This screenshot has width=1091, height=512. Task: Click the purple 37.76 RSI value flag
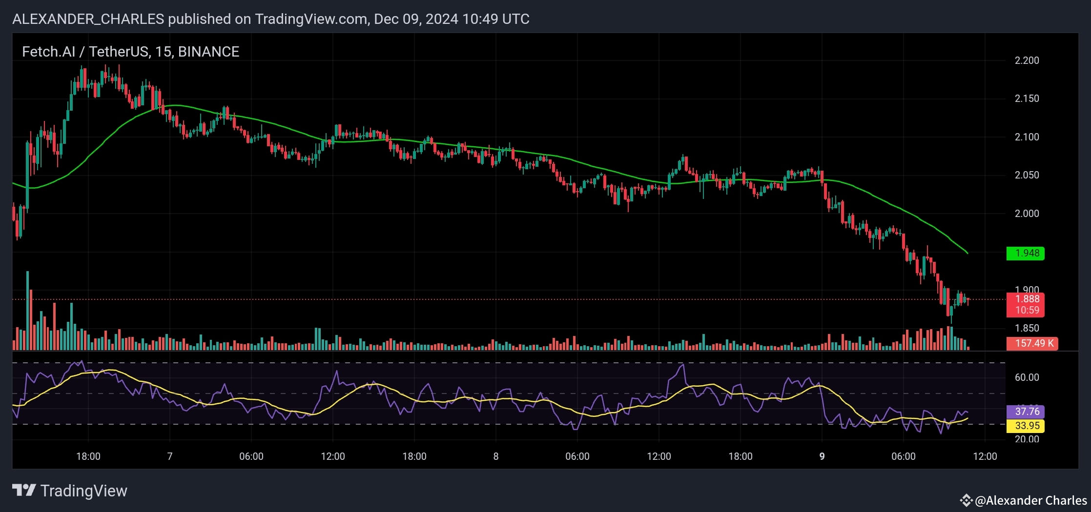point(1026,412)
